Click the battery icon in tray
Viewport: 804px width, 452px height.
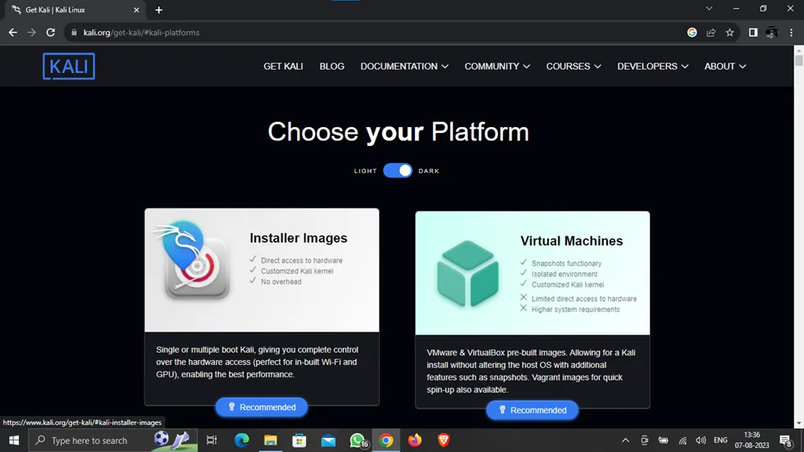click(664, 441)
